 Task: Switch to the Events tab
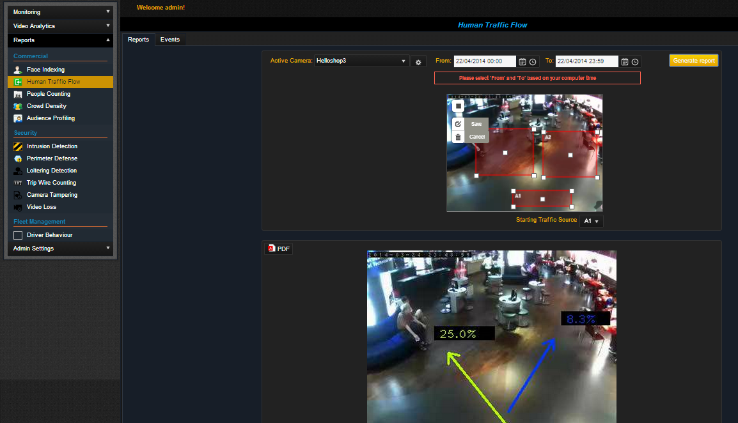click(170, 40)
